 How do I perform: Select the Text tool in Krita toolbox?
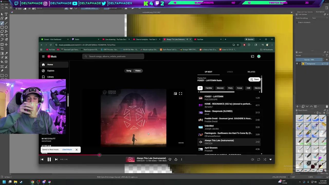click(x=6, y=14)
